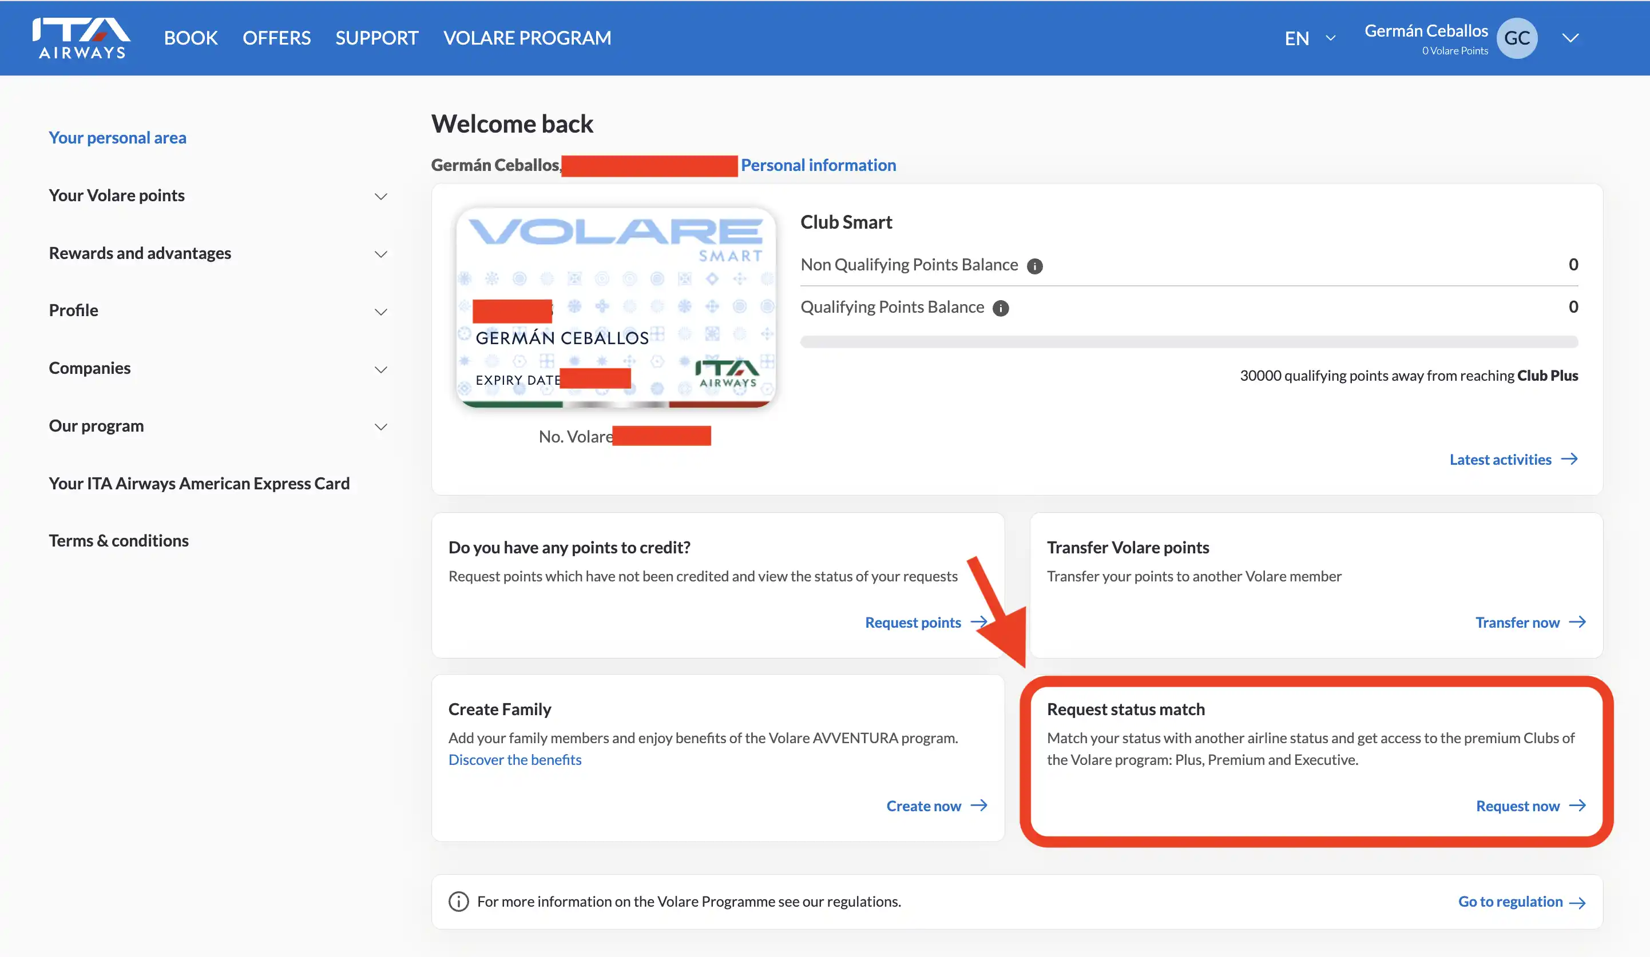Click the Companies sidebar label

click(x=90, y=368)
